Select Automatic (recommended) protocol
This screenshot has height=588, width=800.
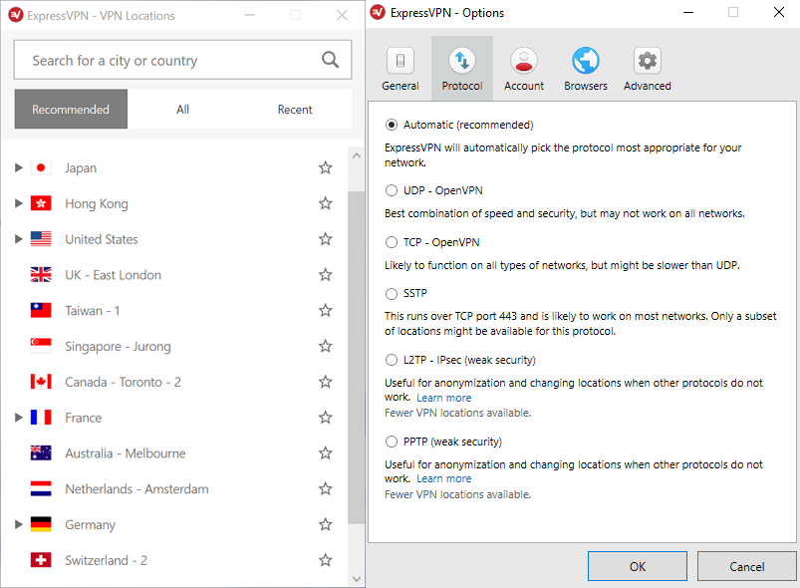coord(392,125)
